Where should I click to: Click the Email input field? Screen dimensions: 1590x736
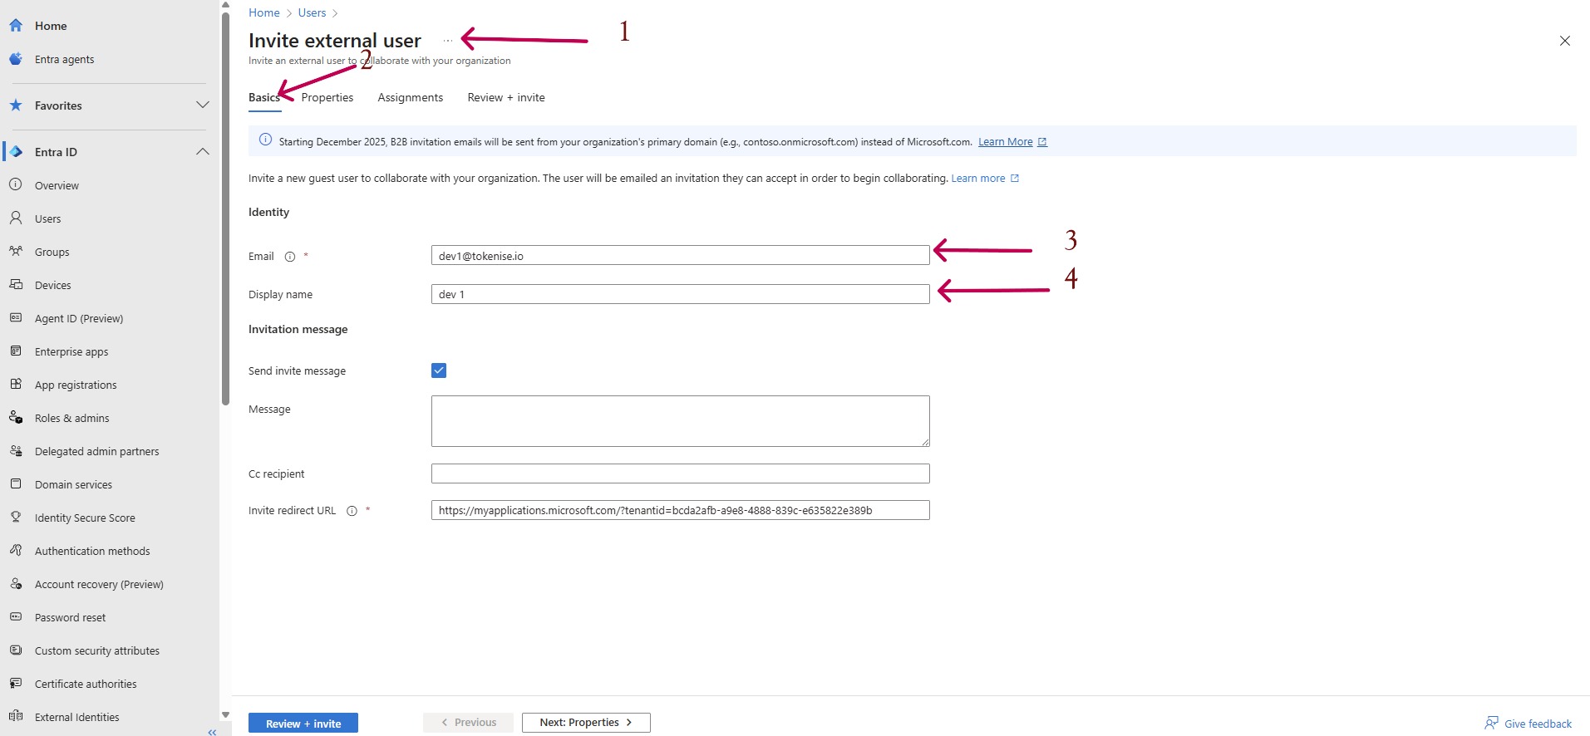point(681,256)
